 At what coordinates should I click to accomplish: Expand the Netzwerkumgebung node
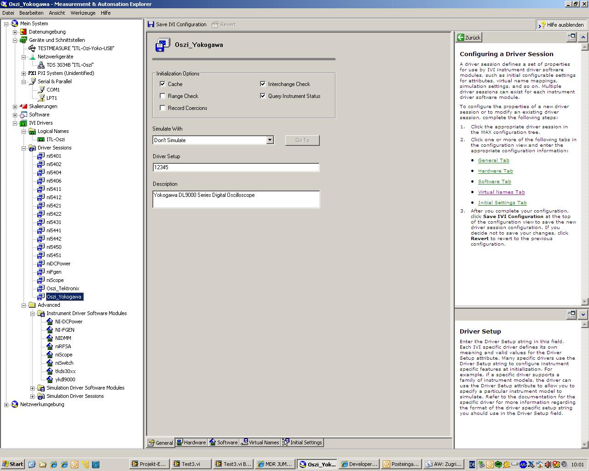pos(6,404)
